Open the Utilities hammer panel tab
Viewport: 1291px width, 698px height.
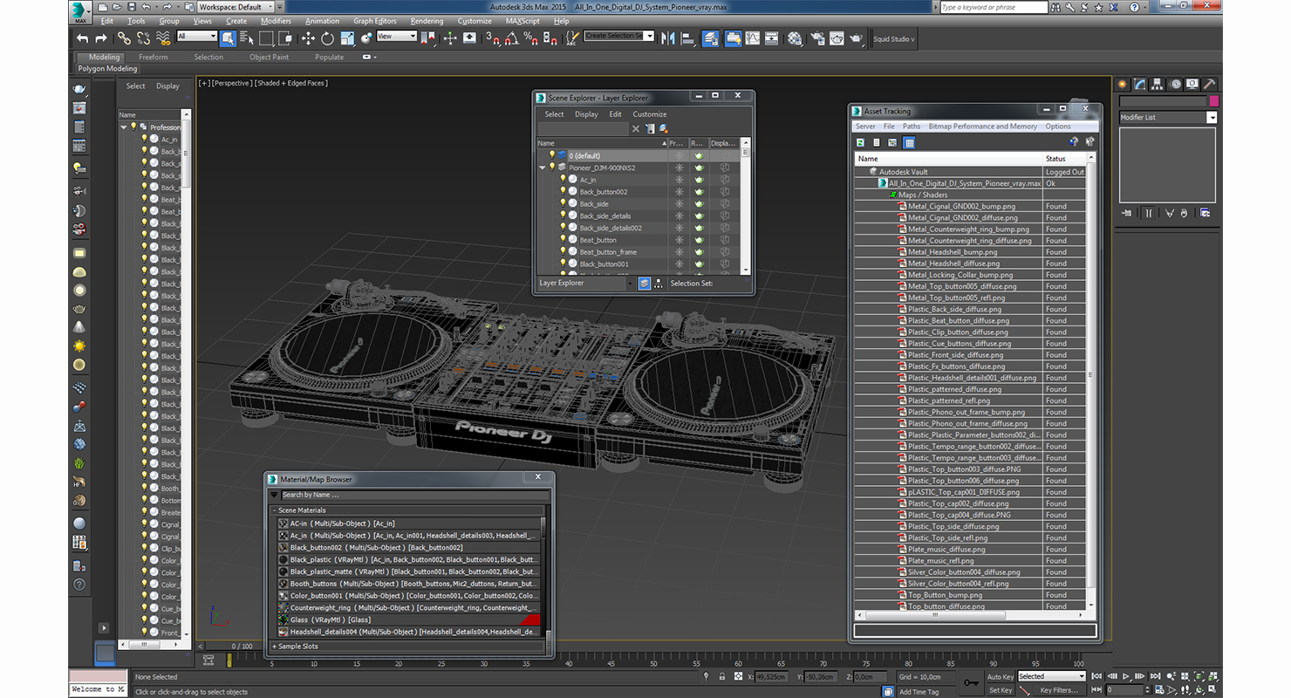[1209, 85]
